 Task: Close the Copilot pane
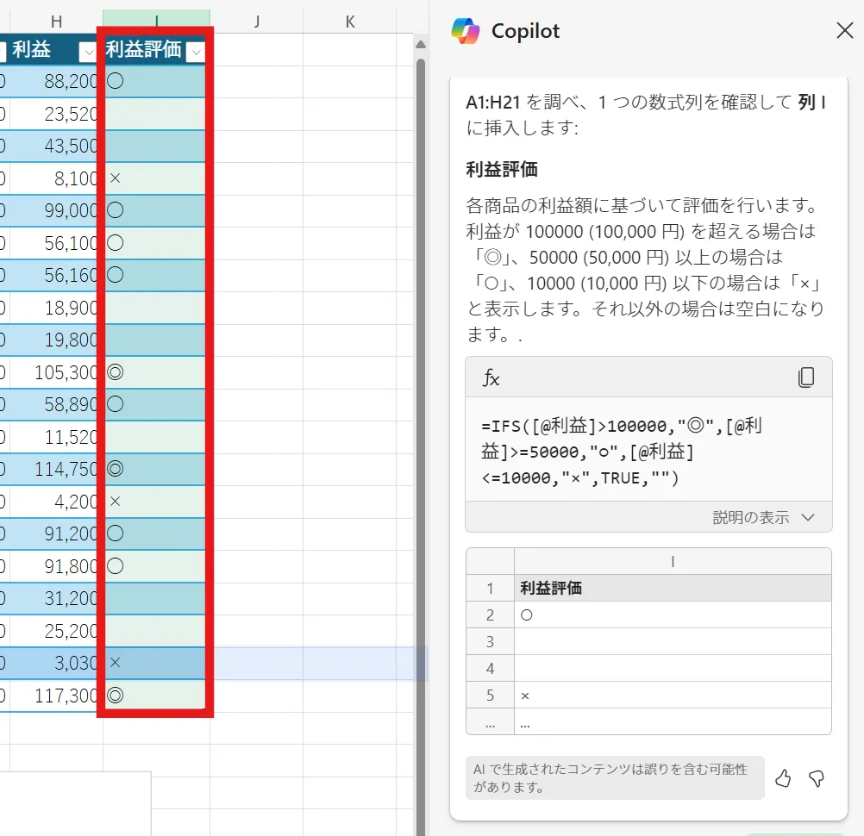845,31
